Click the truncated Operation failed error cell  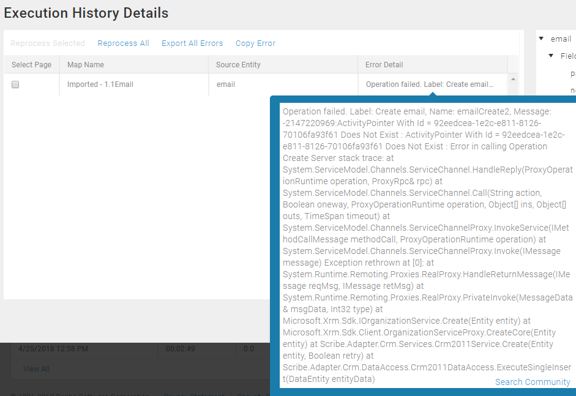tap(429, 84)
